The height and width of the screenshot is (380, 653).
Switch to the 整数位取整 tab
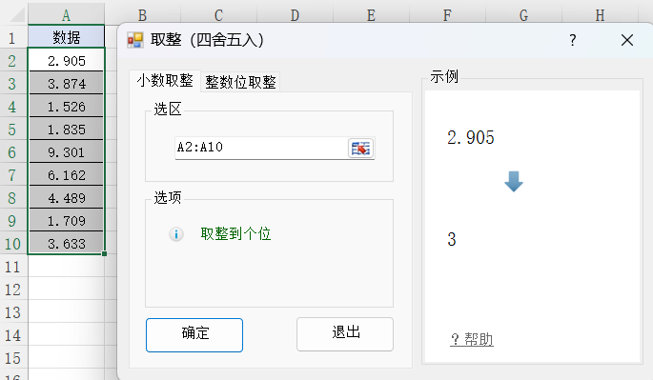(240, 82)
